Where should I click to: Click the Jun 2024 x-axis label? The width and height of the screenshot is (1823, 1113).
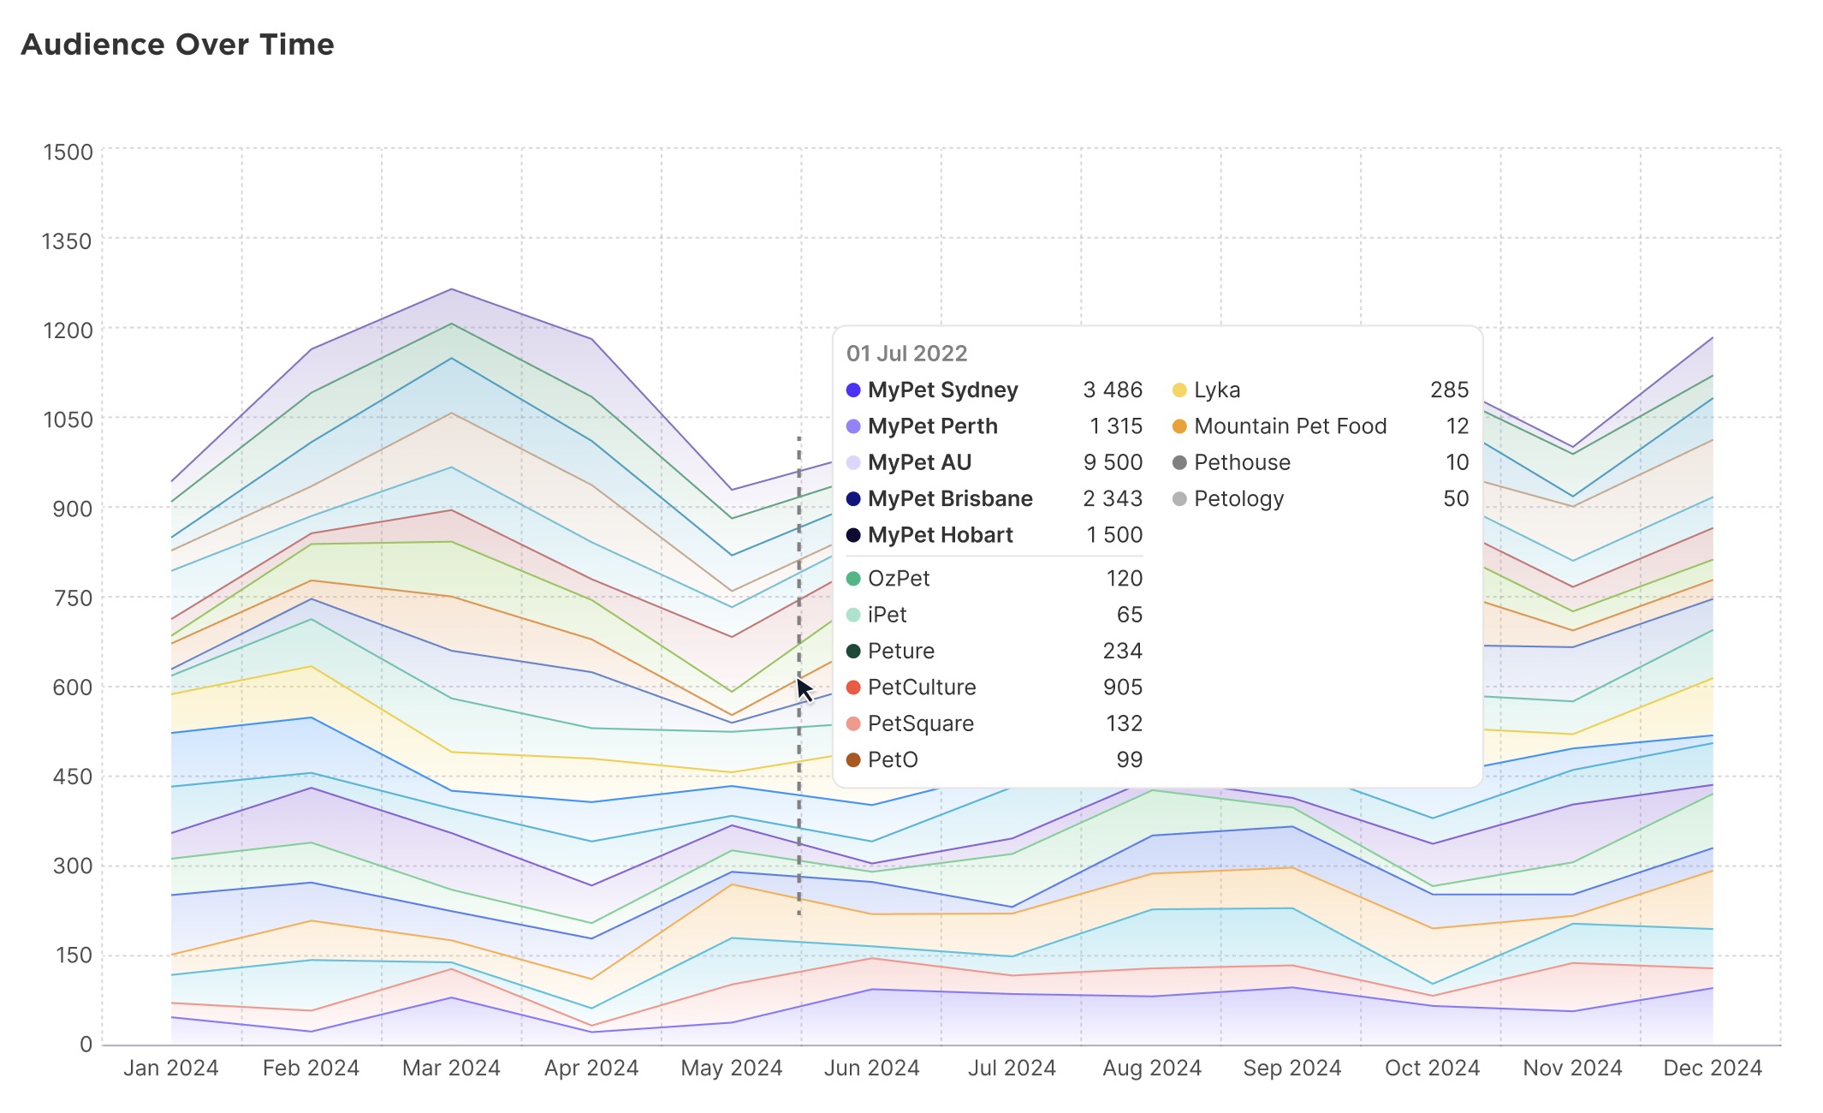click(871, 1068)
